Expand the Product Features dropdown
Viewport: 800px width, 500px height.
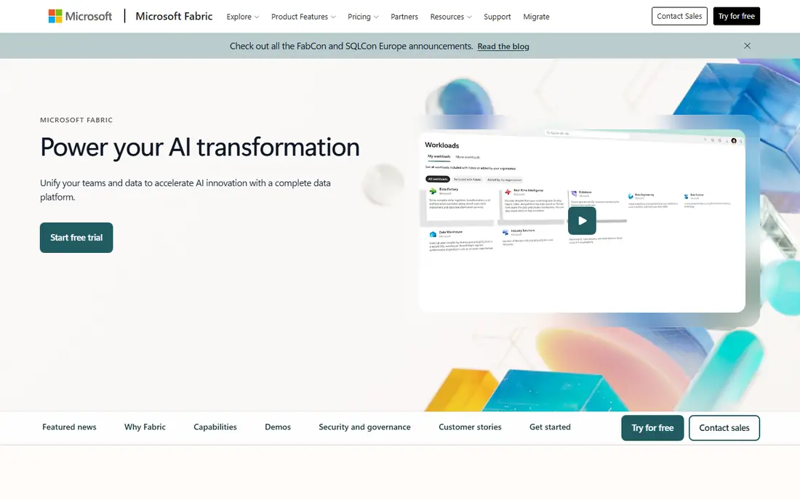(x=303, y=17)
